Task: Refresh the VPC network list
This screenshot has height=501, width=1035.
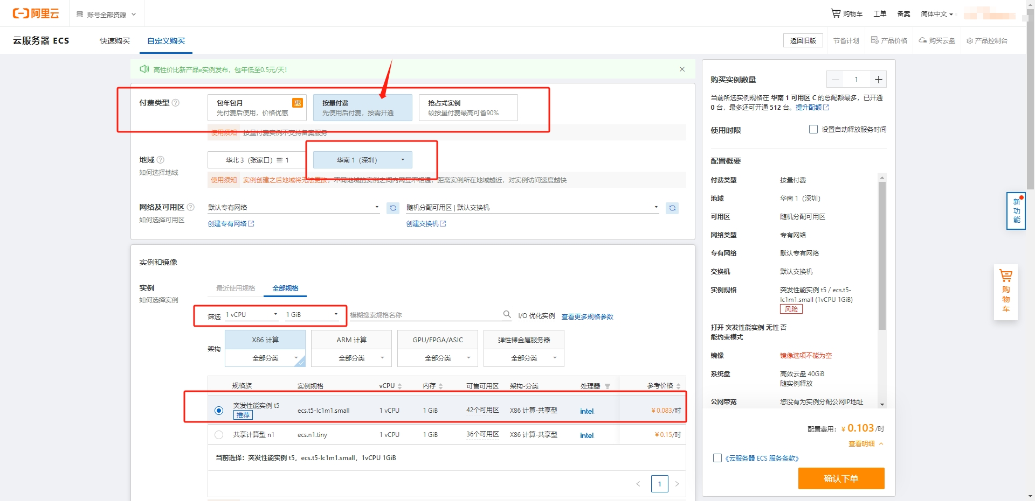Action: [x=393, y=208]
